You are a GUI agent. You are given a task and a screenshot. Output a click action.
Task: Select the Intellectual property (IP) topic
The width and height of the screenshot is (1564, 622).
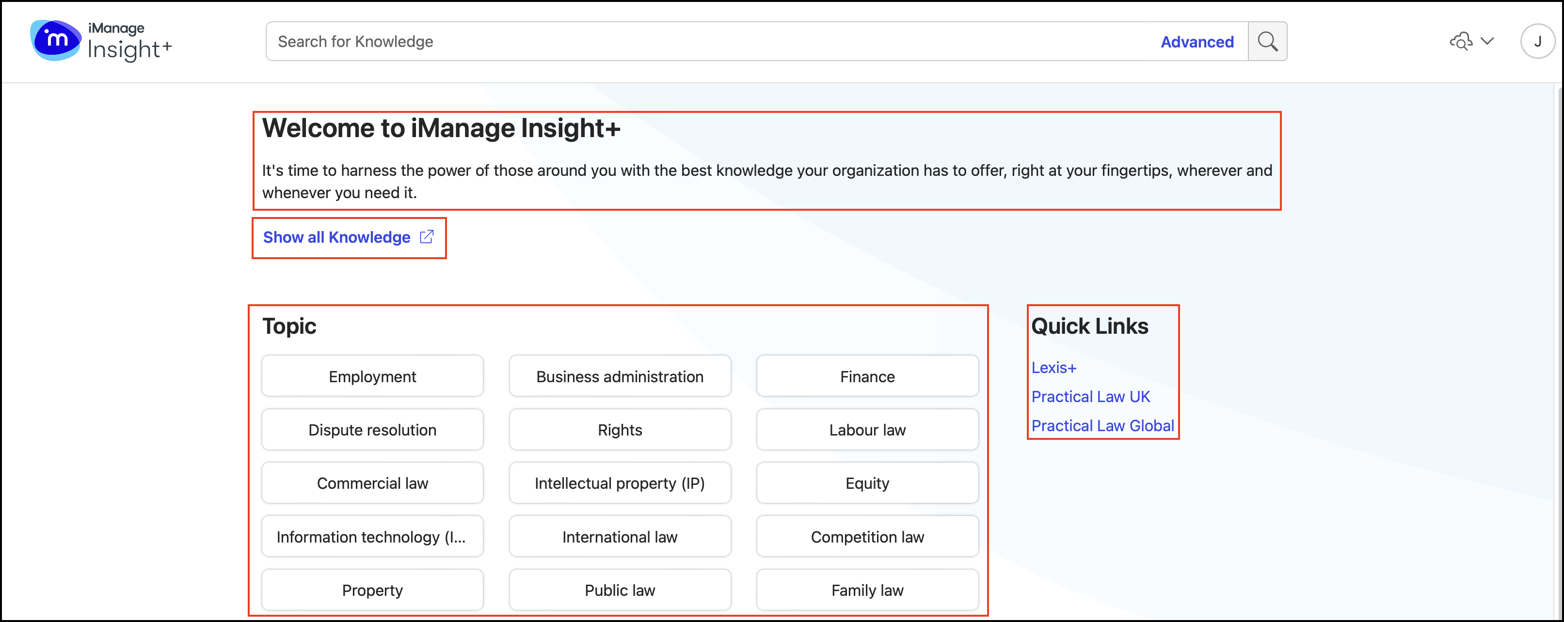(619, 483)
